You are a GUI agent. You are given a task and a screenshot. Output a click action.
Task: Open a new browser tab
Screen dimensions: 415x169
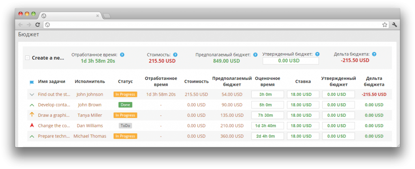pos(107,16)
